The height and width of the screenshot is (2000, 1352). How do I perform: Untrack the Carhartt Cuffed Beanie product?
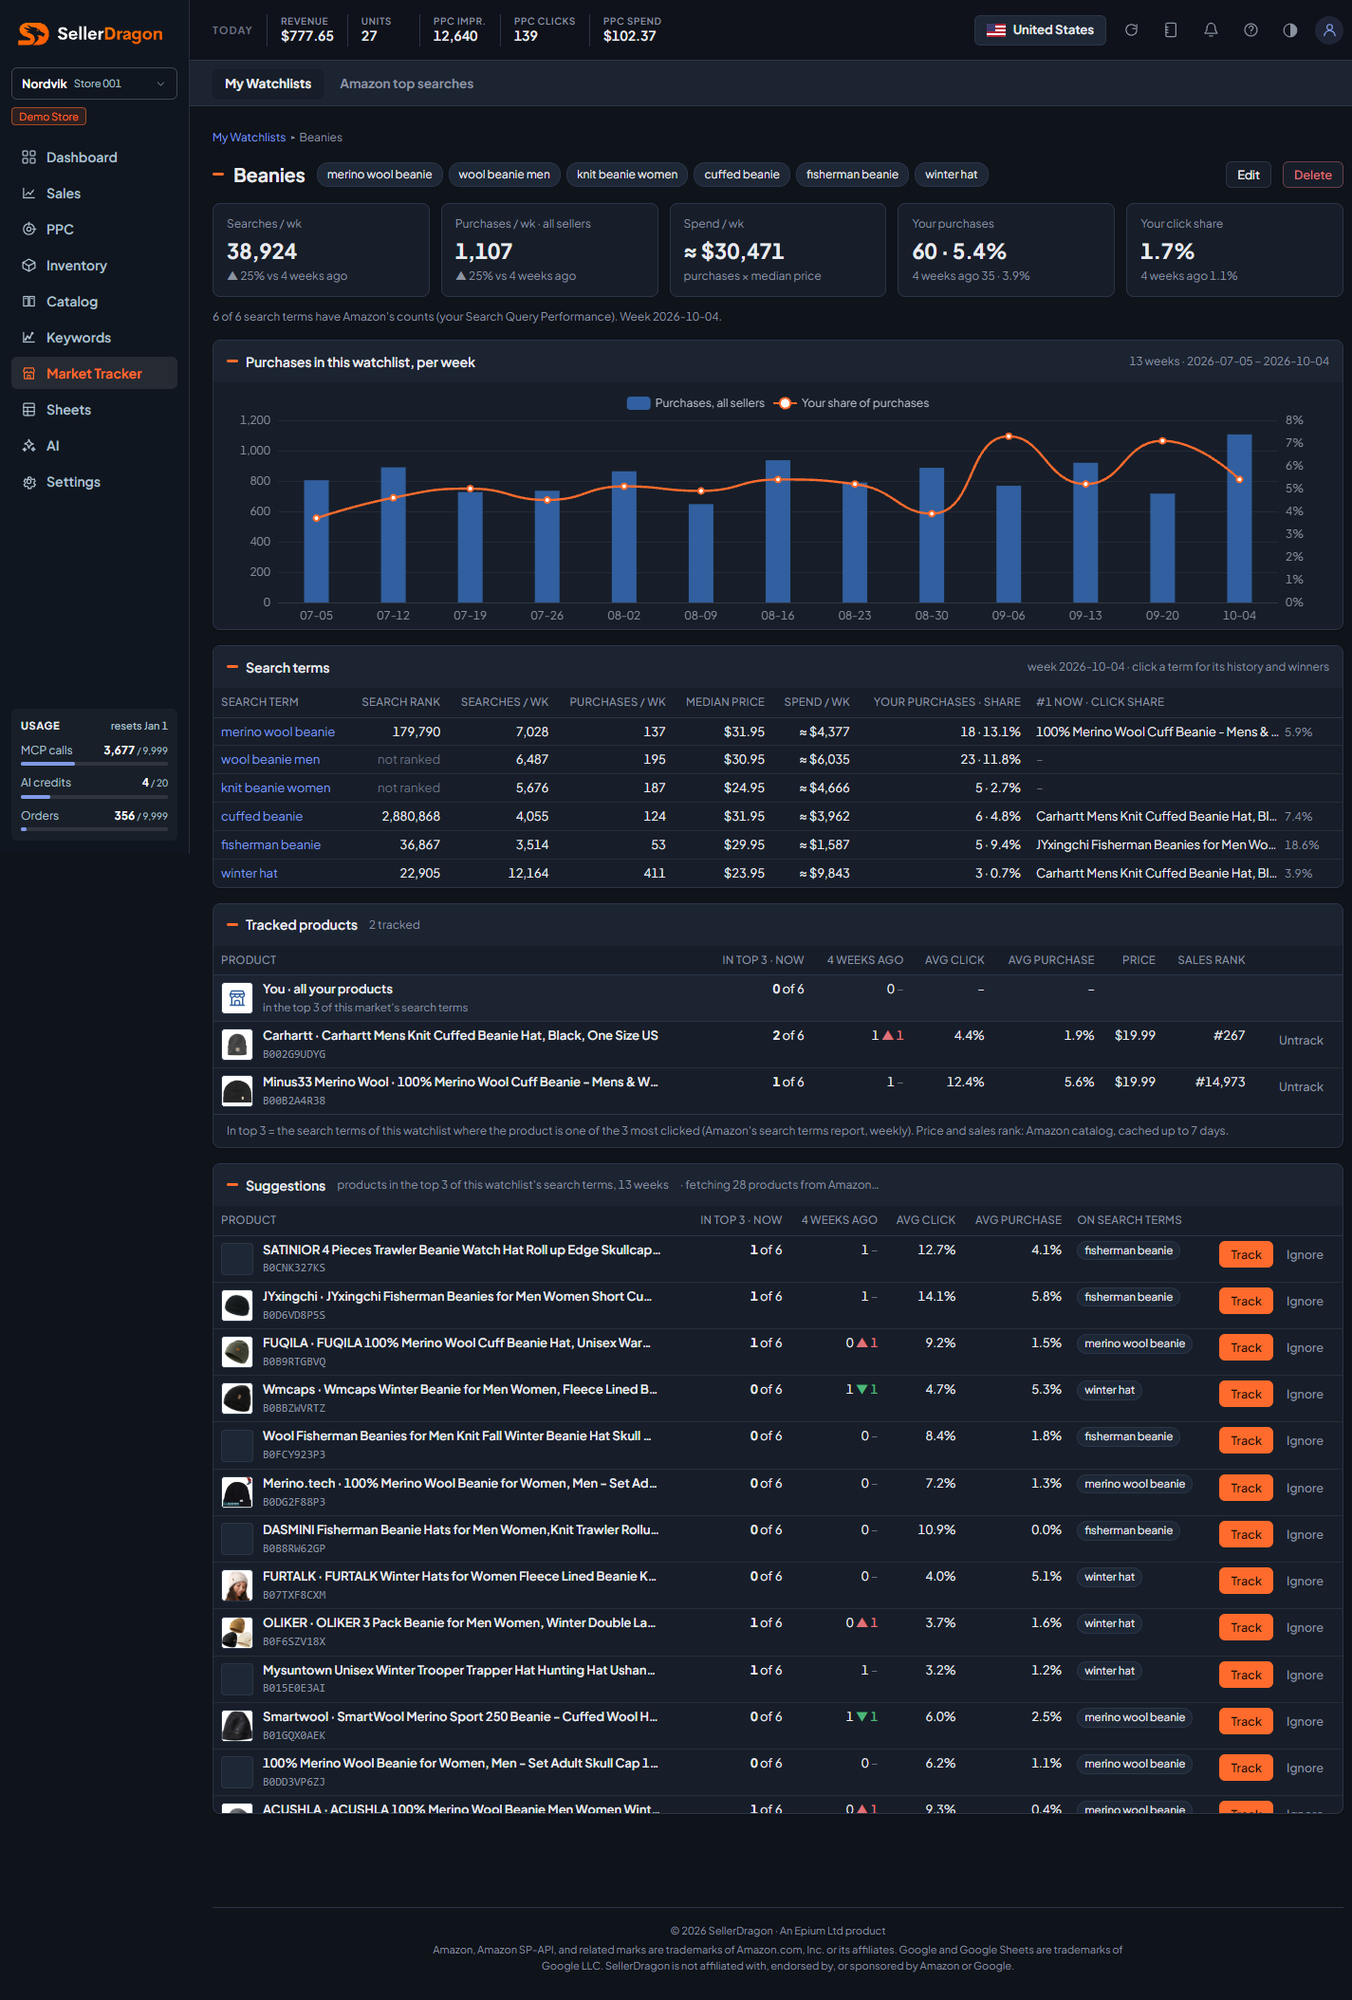click(1301, 1041)
